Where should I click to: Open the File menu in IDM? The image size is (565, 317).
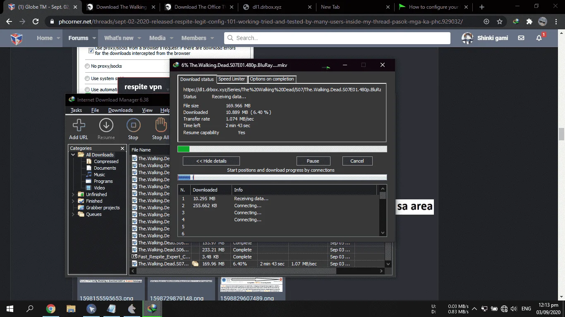[95, 110]
